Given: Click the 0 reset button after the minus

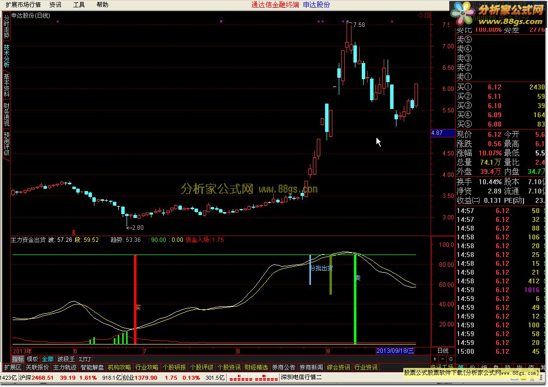Looking at the screenshot, I should [x=451, y=359].
